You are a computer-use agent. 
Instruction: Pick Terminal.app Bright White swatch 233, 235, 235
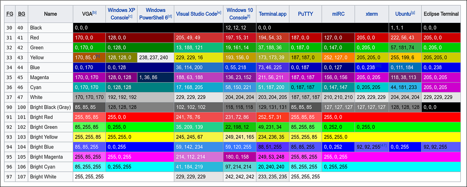tap(272, 177)
